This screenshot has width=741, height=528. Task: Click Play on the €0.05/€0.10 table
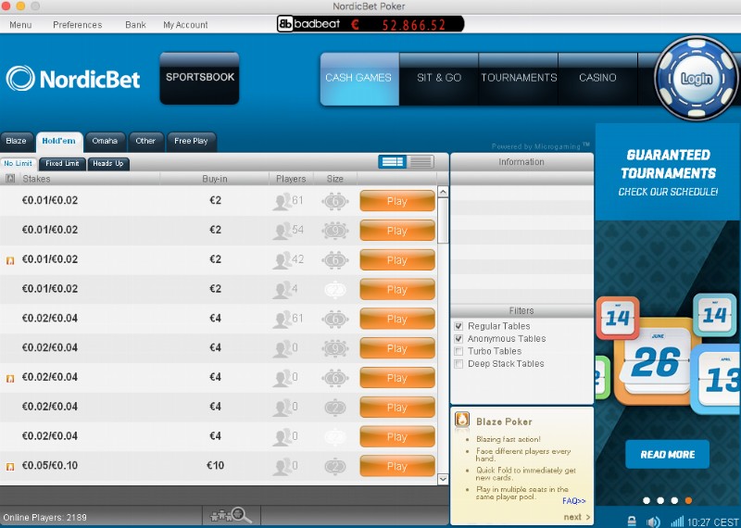coord(397,466)
